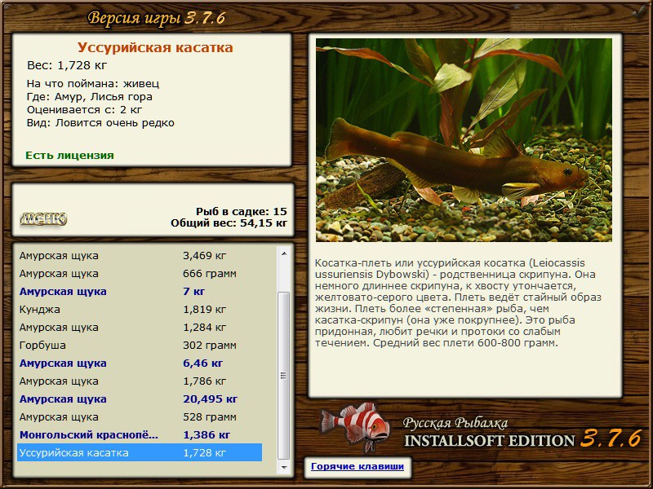
Task: Select Кунджа 1,819 кг row
Action: [140, 309]
